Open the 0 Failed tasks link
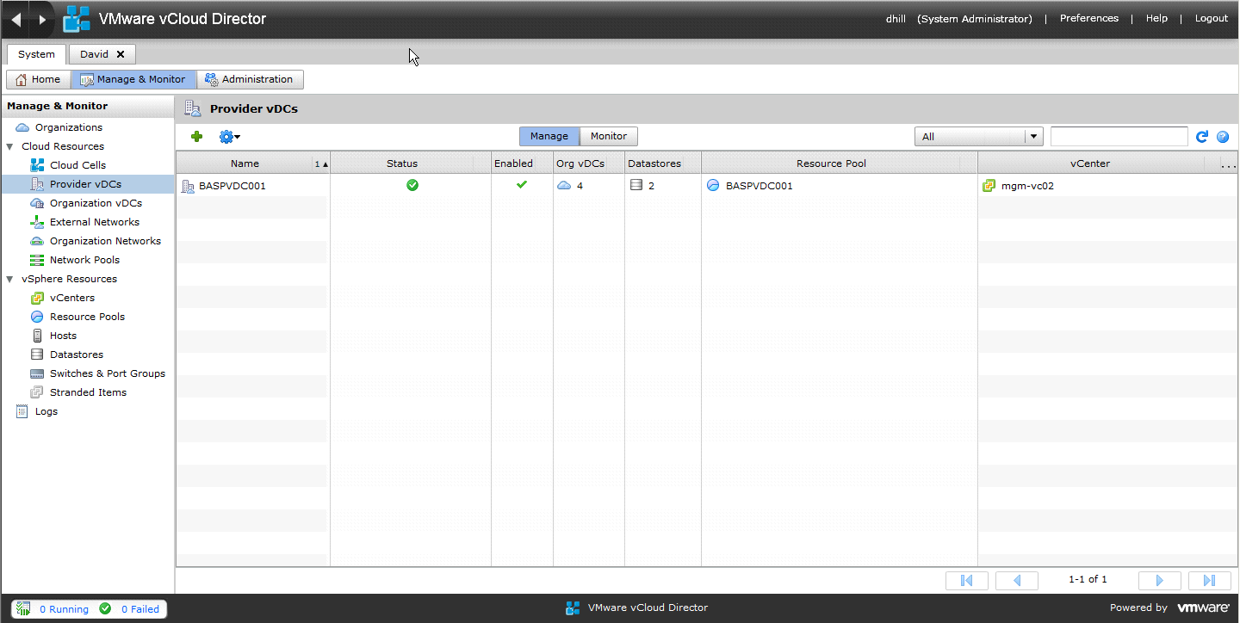The height and width of the screenshot is (623, 1240). [x=140, y=609]
